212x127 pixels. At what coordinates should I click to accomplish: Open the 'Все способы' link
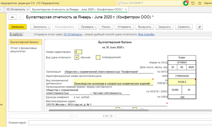pos(146,35)
